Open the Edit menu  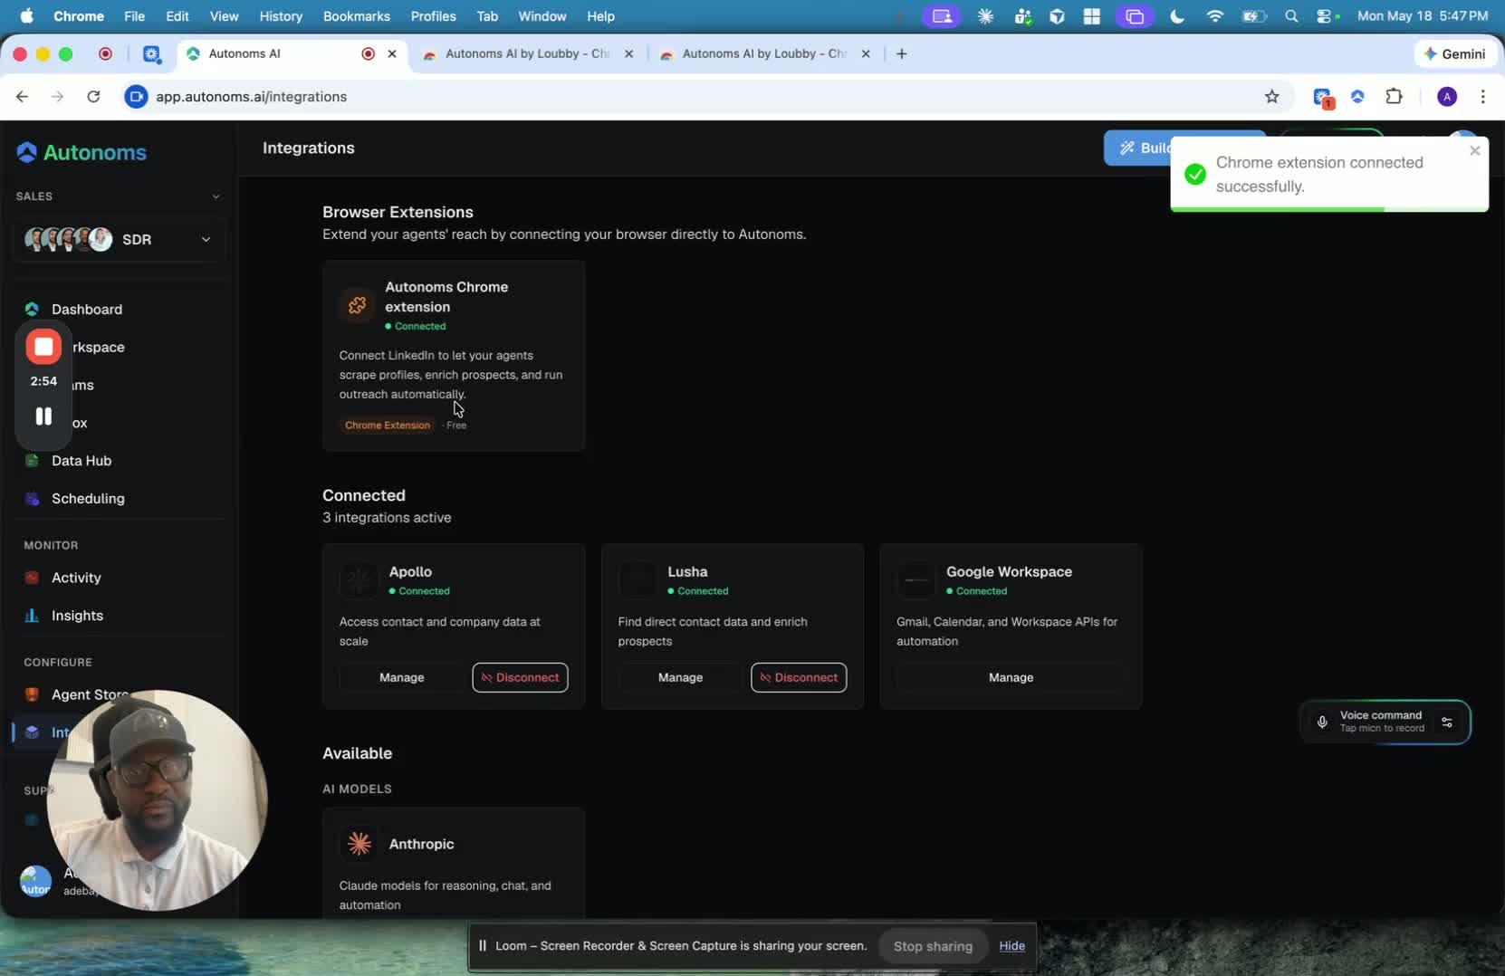click(177, 16)
